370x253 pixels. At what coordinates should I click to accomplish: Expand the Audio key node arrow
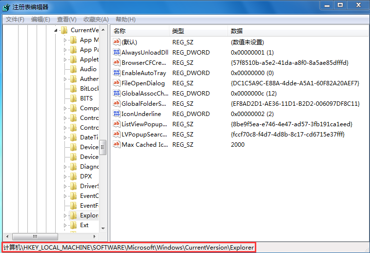coord(65,69)
